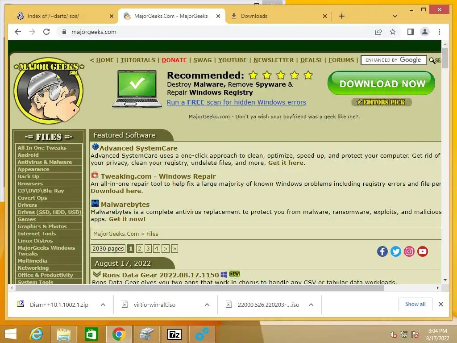
Task: Expand options for virtio-win-alt.iso download
Action: (207, 305)
